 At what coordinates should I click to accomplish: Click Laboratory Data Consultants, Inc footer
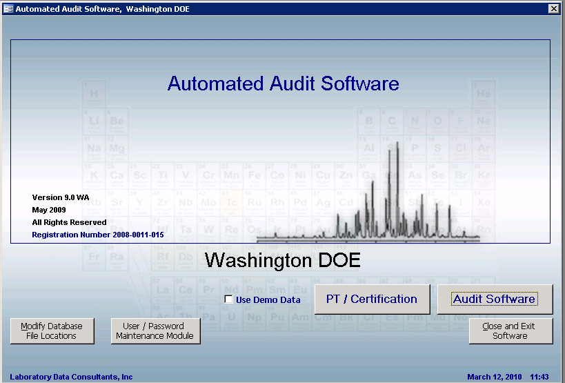point(71,377)
